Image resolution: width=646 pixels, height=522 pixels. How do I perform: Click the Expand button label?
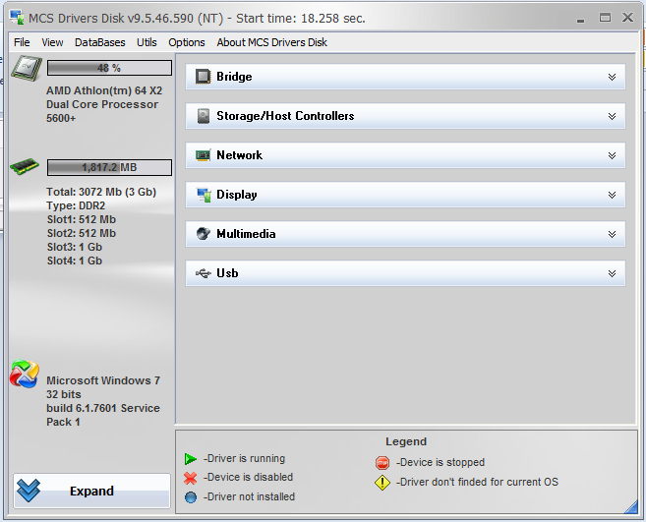[x=91, y=492]
